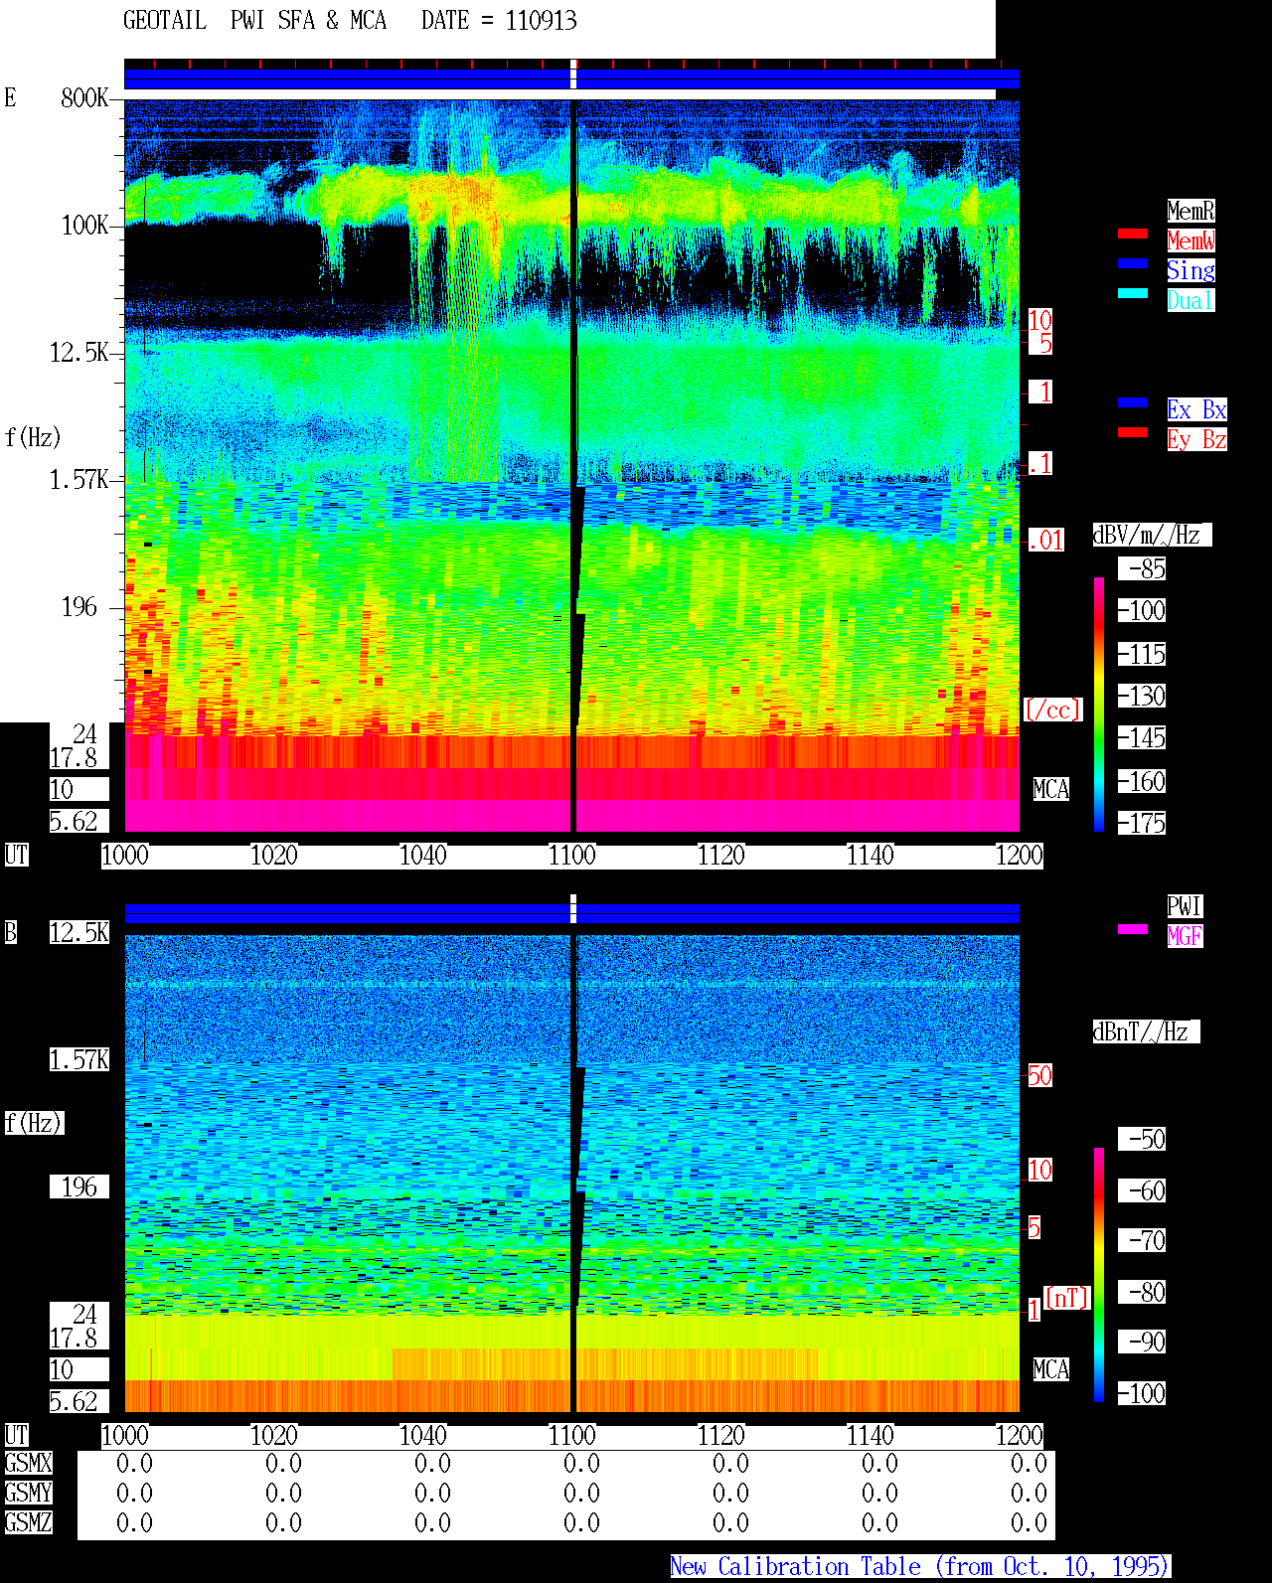Click the 1040 tick on lower UT axis
The image size is (1272, 1583).
click(x=423, y=1436)
